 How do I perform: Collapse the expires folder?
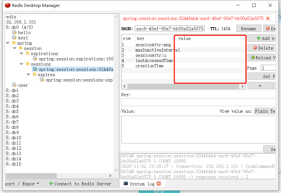(x=28, y=74)
